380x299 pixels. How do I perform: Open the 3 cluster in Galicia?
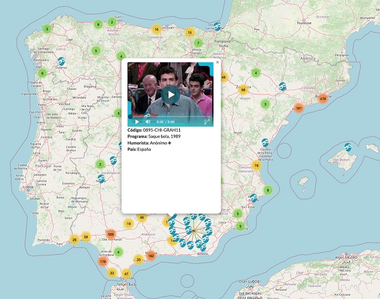pyautogui.click(x=47, y=29)
